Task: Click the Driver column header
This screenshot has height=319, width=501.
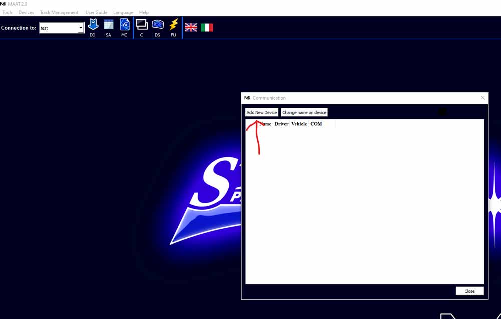Action: click(281, 124)
